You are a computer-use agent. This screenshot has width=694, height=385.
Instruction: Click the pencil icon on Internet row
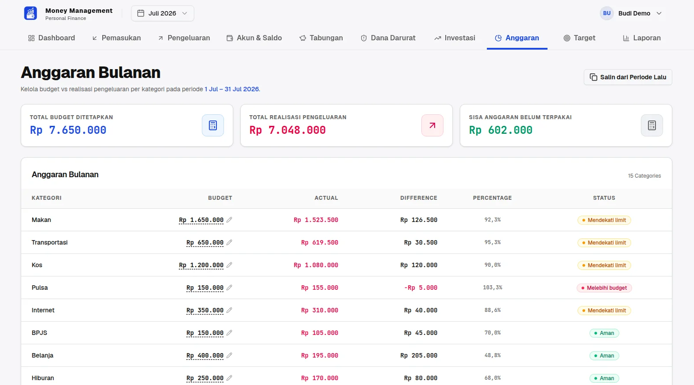[x=229, y=310]
